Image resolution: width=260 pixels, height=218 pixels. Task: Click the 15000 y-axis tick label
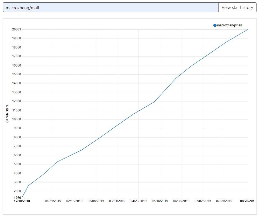pyautogui.click(x=16, y=74)
